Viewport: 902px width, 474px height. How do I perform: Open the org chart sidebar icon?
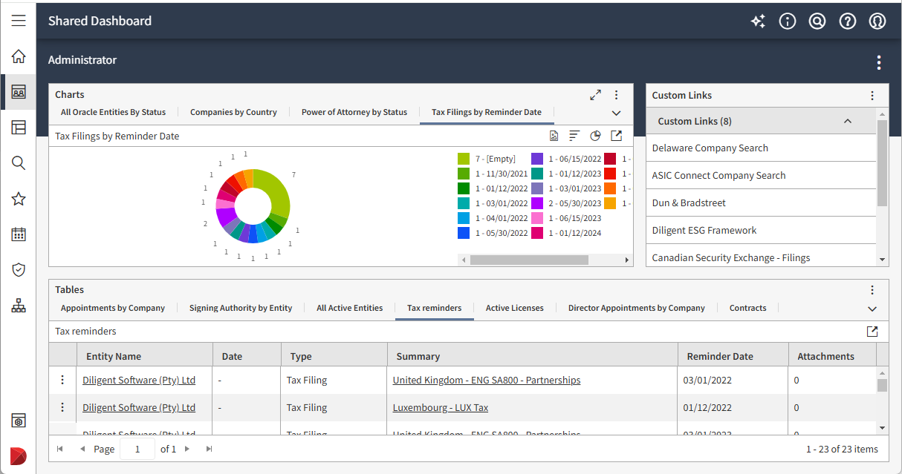pos(19,306)
